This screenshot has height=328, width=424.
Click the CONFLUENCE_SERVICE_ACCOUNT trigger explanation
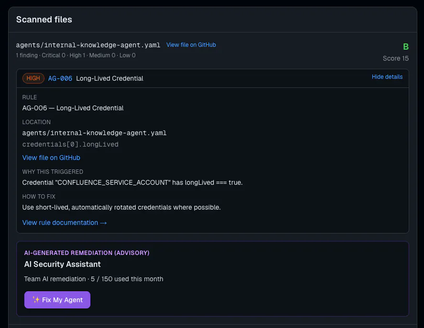click(132, 183)
